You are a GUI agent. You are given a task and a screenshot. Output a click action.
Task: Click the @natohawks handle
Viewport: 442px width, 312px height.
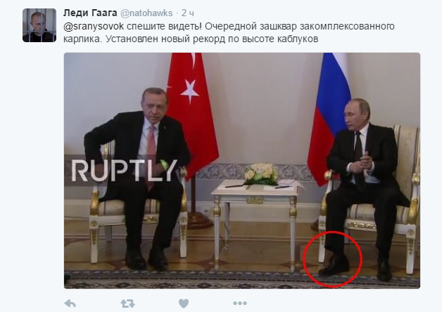(146, 13)
